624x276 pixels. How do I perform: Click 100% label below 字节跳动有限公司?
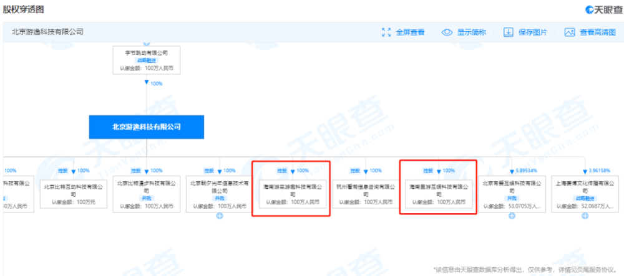157,83
